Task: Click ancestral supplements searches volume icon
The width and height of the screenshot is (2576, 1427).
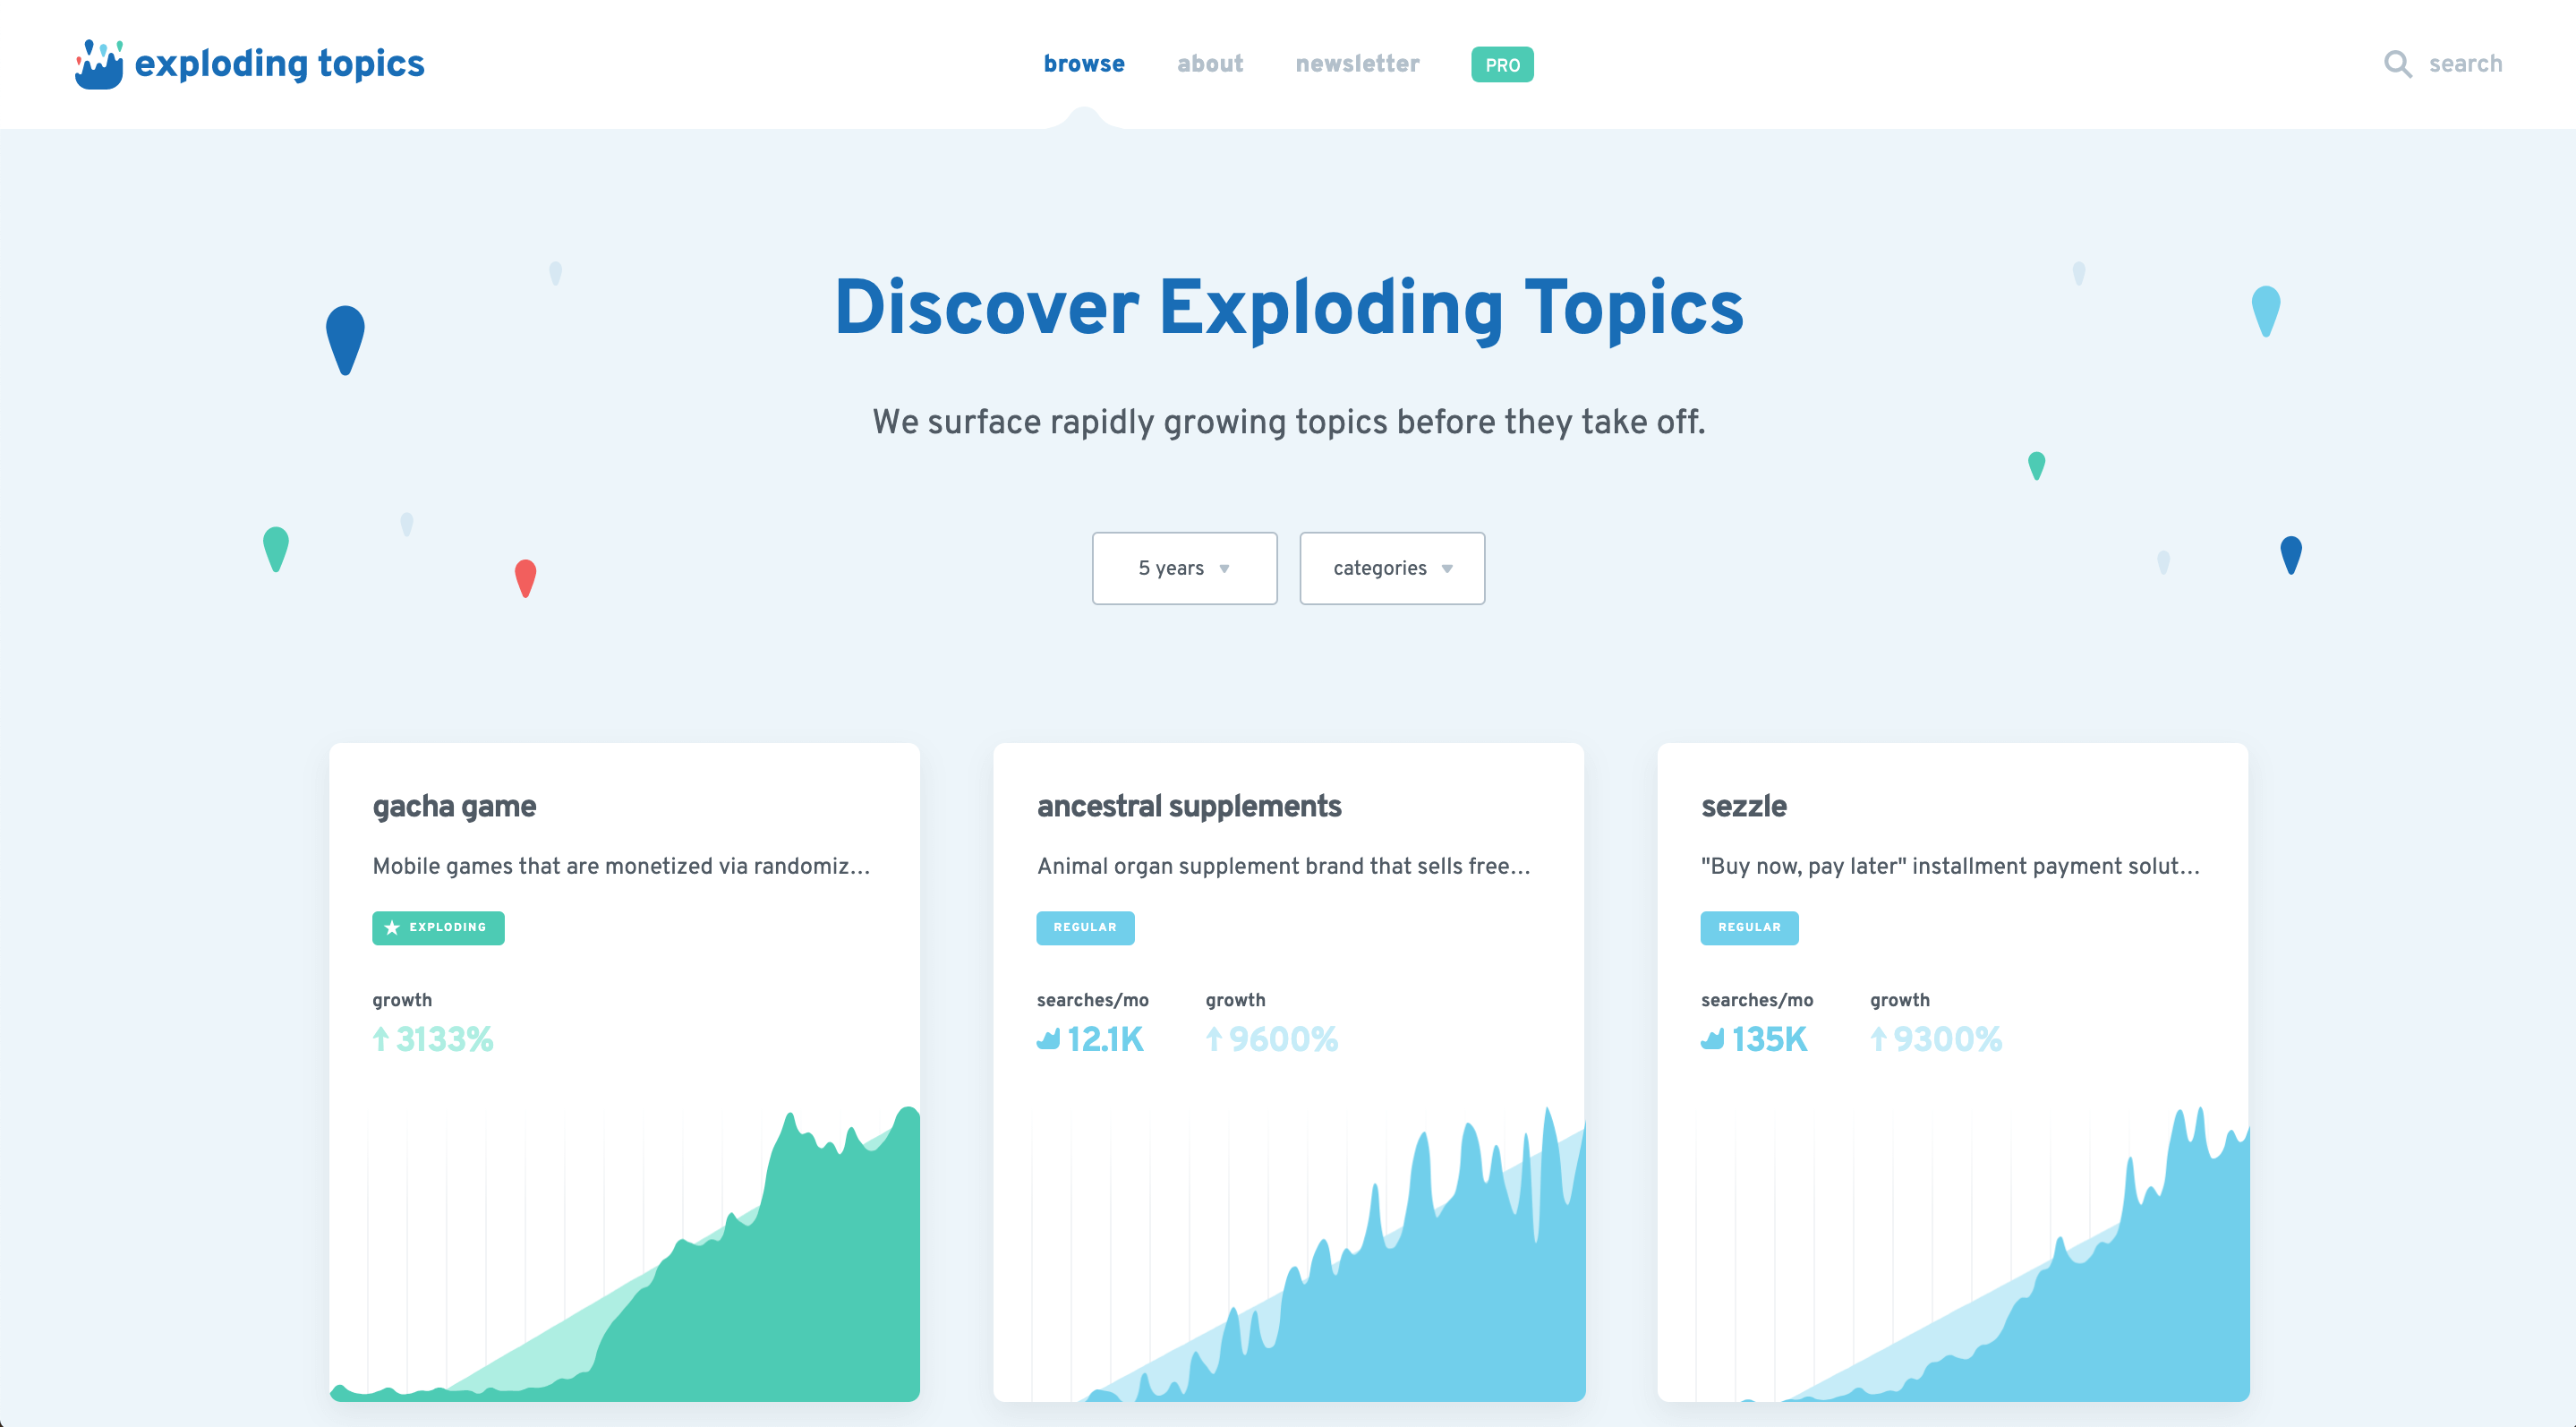Action: click(1048, 1040)
